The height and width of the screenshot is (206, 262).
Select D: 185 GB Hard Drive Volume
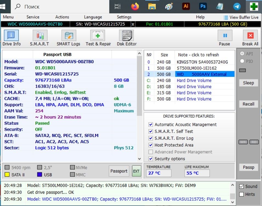(x=189, y=86)
